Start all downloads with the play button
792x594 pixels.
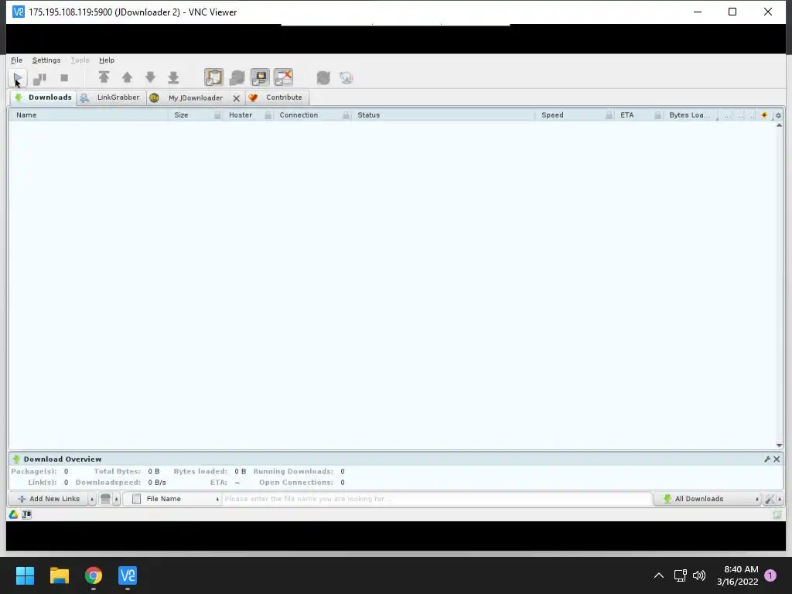tap(18, 78)
